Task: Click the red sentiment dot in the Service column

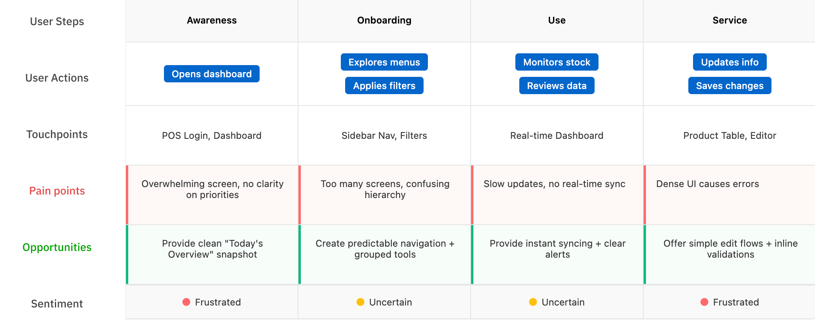Action: tap(704, 302)
